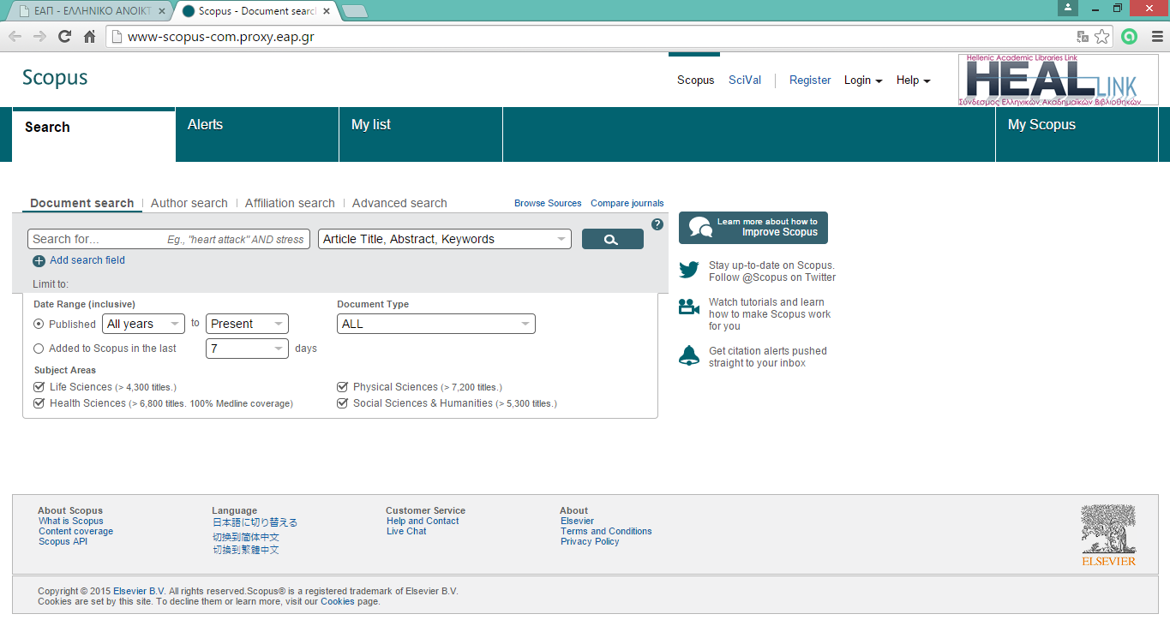Open the Scopus API link

[x=63, y=542]
